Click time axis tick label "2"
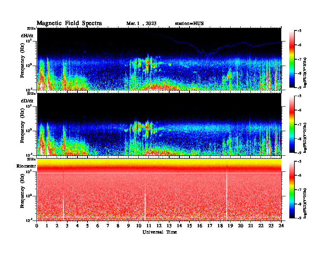 coord(57,226)
